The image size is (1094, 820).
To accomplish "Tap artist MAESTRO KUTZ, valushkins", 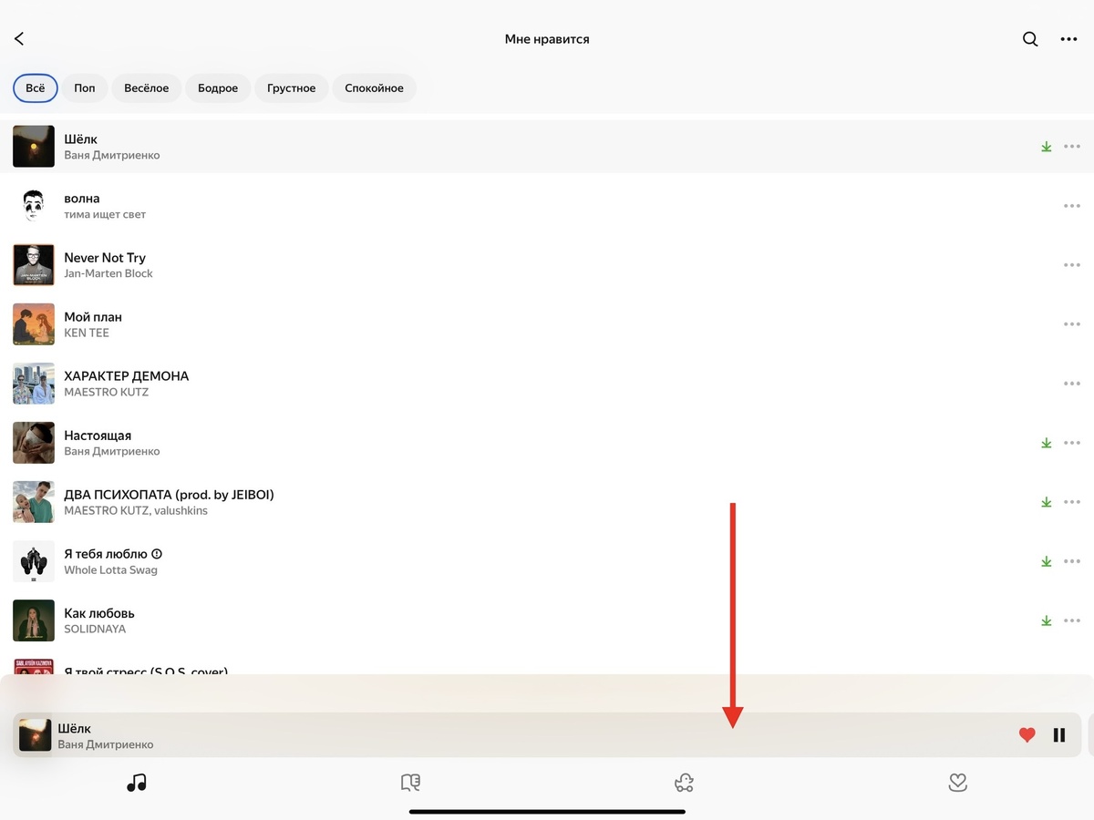I will tap(136, 510).
